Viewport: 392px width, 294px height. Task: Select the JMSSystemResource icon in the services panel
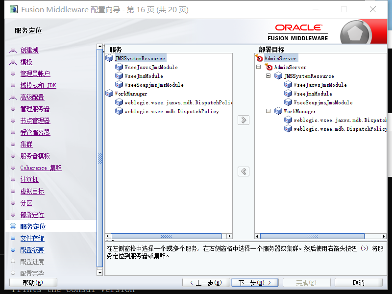pos(110,58)
